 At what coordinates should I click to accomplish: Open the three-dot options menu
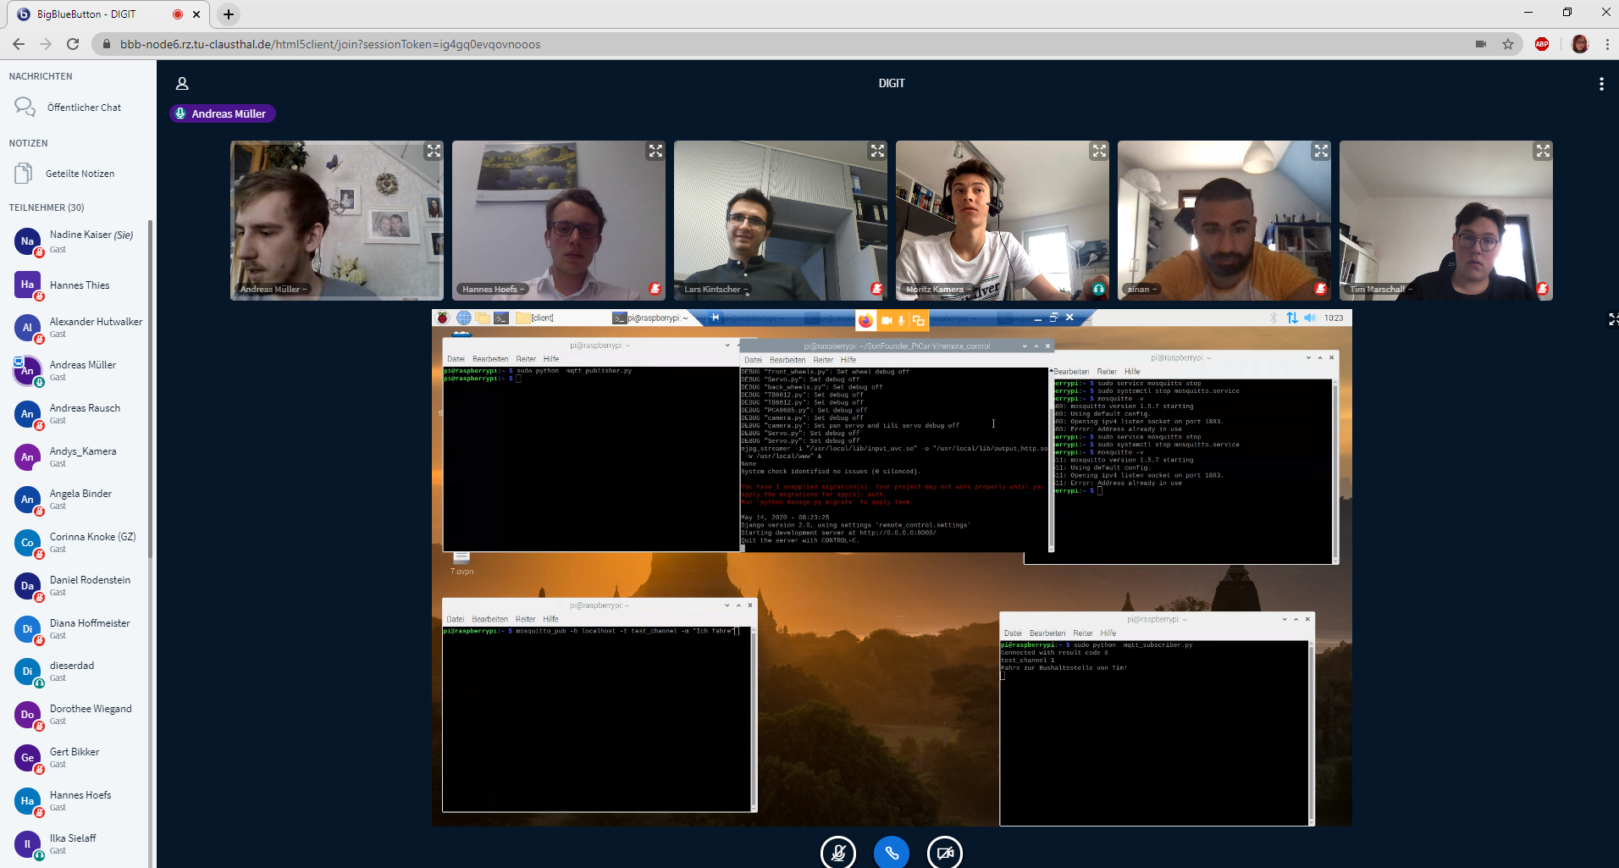(x=1600, y=84)
